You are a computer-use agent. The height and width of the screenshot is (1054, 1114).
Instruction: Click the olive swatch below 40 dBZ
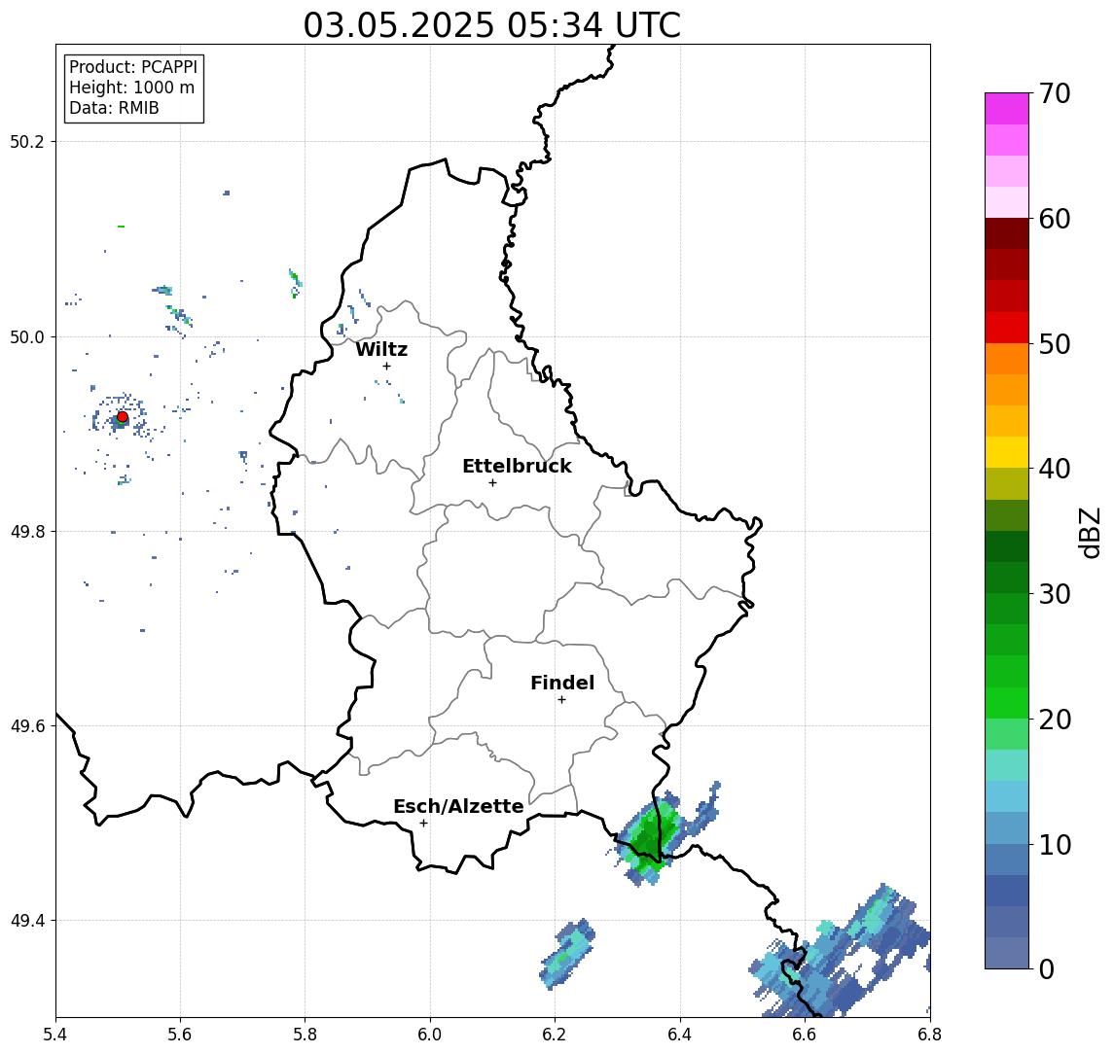pyautogui.click(x=1007, y=483)
